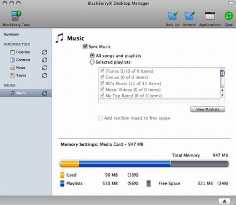This screenshot has height=205, width=236.
Task: Click the '321 MB' free space value
Action: 205,183
